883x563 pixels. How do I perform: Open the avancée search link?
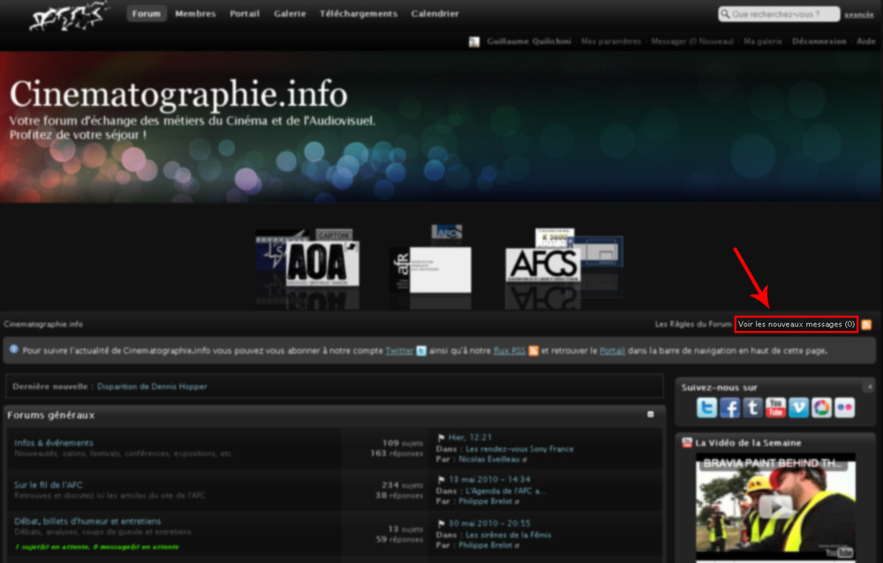859,15
